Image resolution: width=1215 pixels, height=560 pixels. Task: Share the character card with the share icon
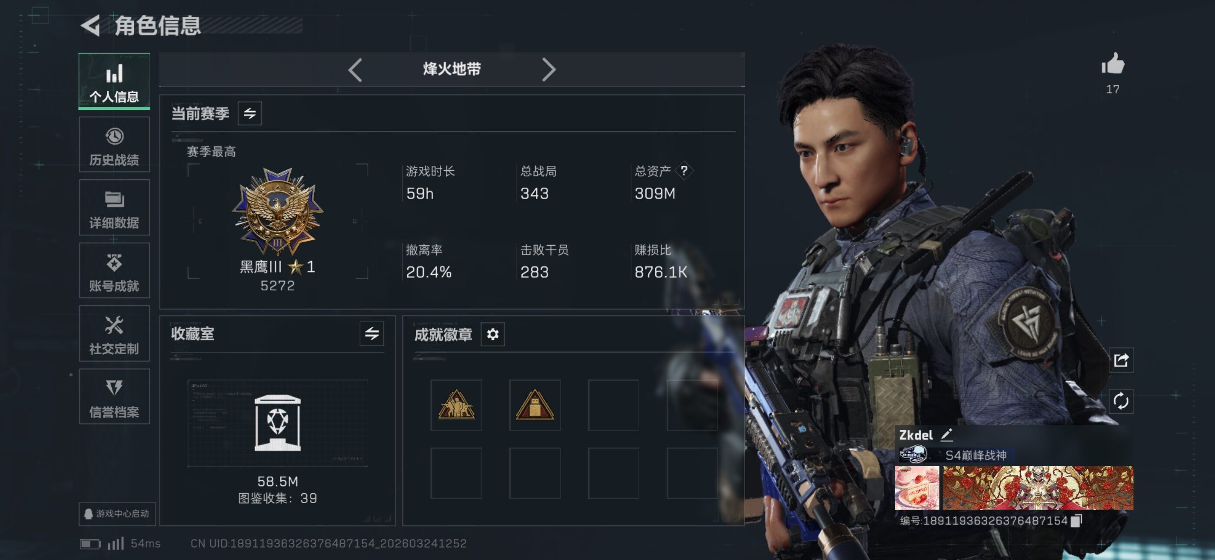(1121, 361)
